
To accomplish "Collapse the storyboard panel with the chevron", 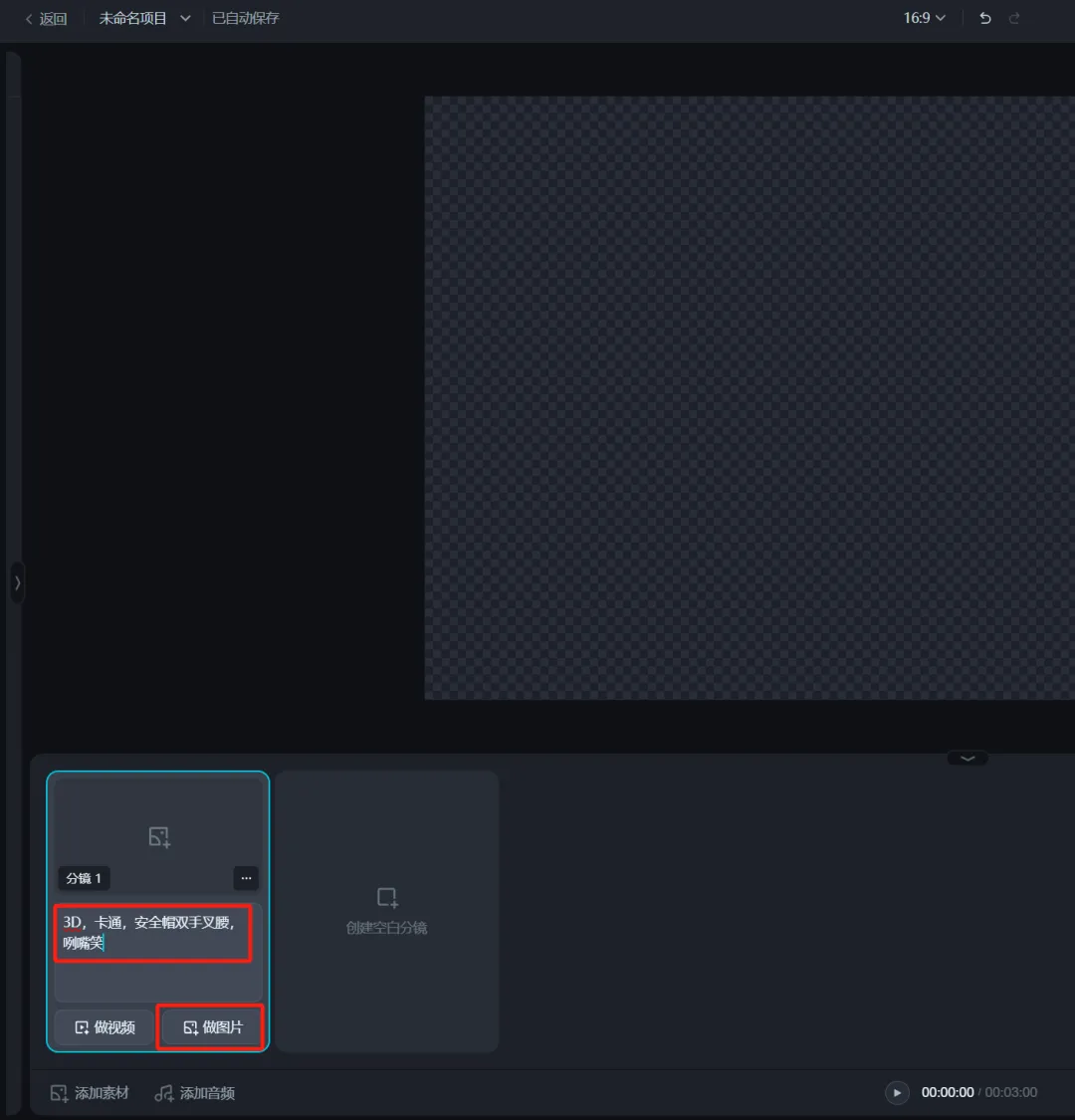I will [x=967, y=758].
